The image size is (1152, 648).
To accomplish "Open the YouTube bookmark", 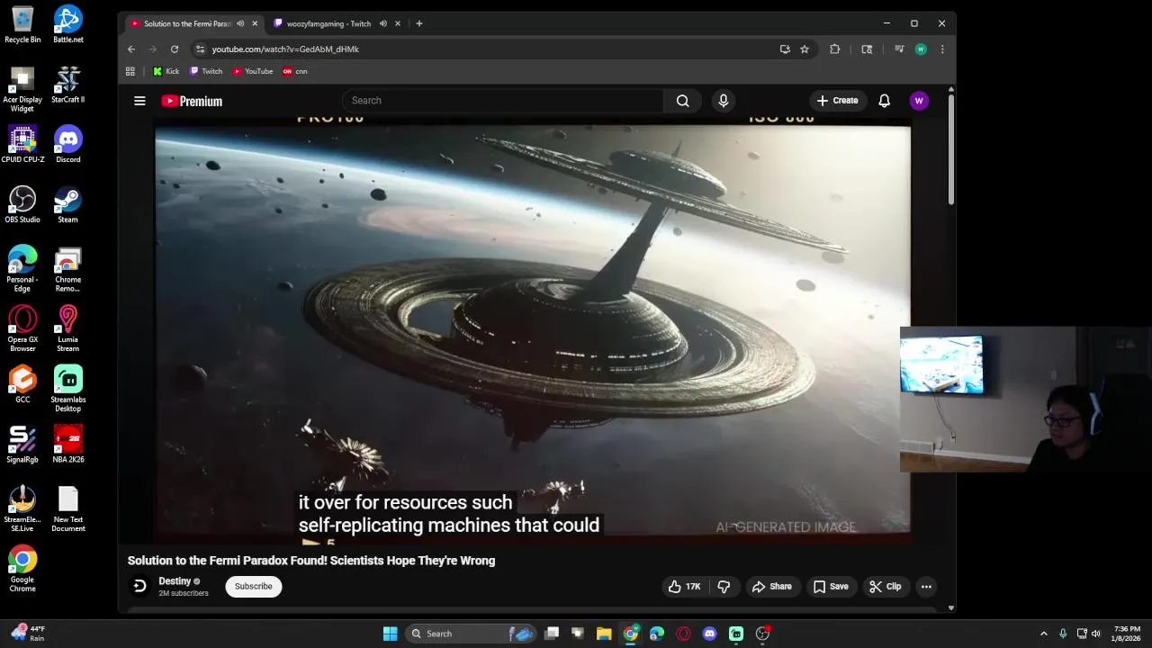I will pyautogui.click(x=253, y=71).
